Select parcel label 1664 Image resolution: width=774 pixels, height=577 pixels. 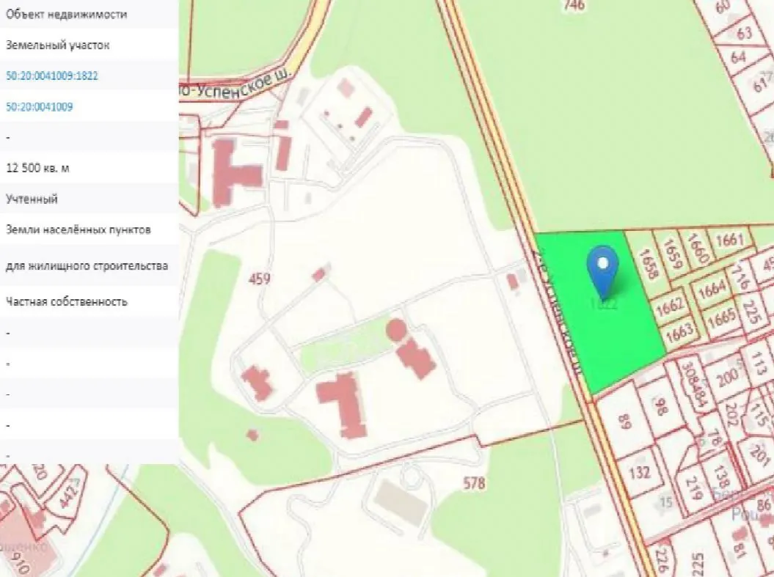tap(712, 290)
